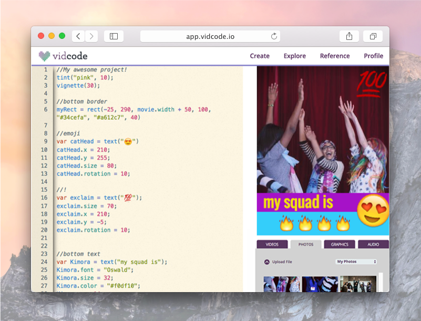Click the browser forward arrow icon
Image resolution: width=421 pixels, height=321 pixels.
pyautogui.click(x=91, y=36)
